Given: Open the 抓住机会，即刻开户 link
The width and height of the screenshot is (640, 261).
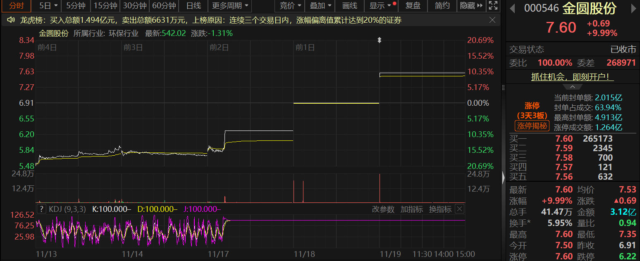Looking at the screenshot, I should tap(573, 77).
